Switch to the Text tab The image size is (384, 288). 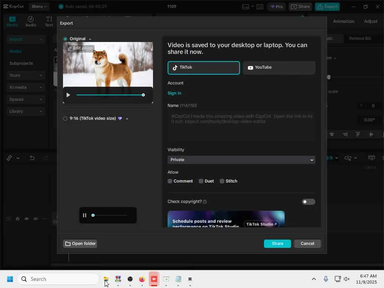click(49, 21)
